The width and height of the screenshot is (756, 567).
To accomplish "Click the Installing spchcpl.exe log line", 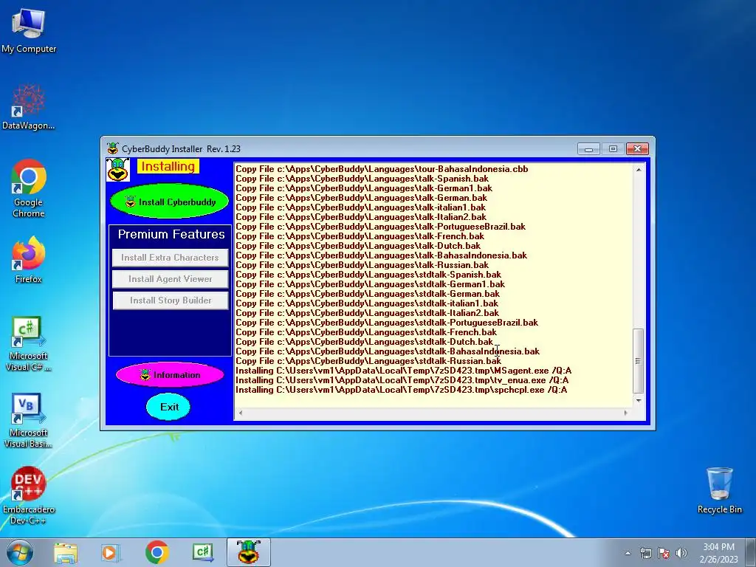I will click(x=402, y=390).
